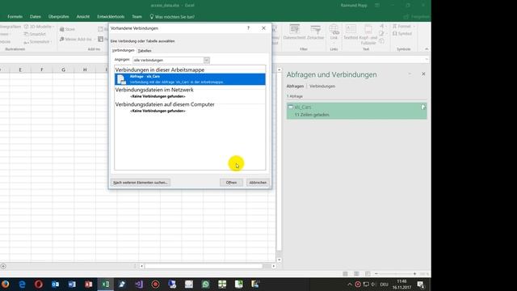Open the Ansicht ribbon tab
This screenshot has height=291, width=517.
(82, 16)
